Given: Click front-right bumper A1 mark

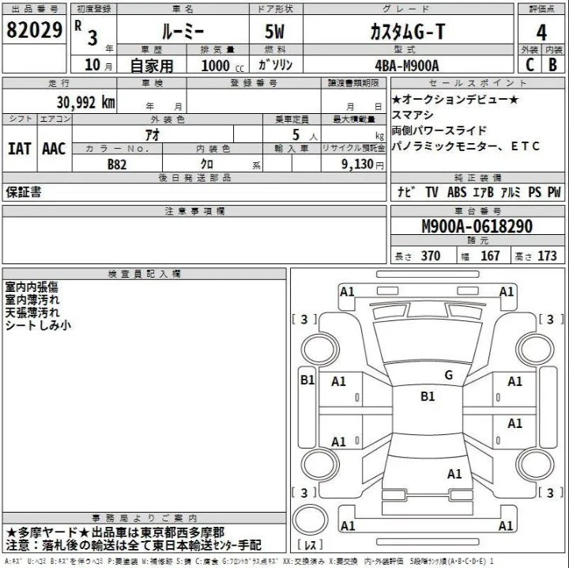Looking at the screenshot, I should tap(507, 292).
